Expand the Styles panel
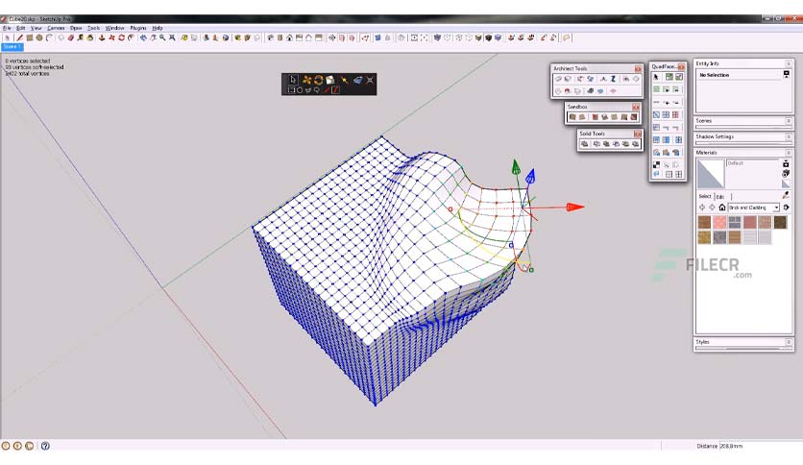The image size is (803, 465). (x=789, y=342)
